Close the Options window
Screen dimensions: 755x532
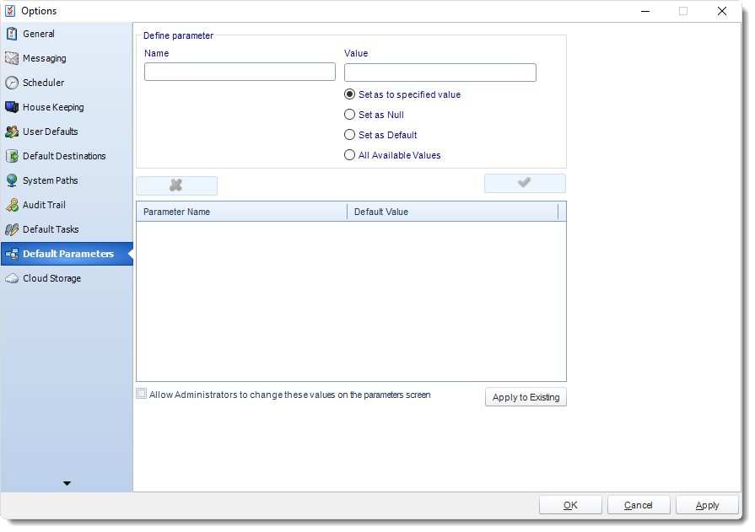tap(722, 11)
